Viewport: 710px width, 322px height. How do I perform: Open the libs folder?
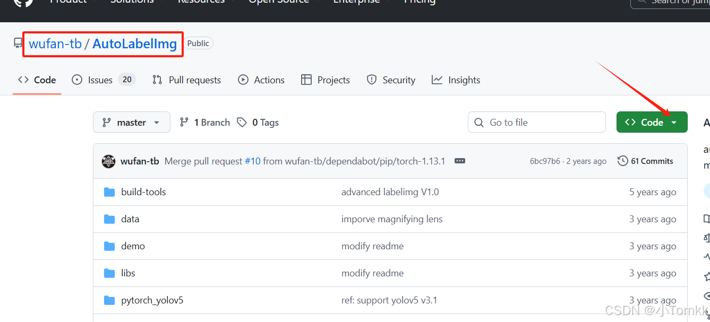coord(128,273)
